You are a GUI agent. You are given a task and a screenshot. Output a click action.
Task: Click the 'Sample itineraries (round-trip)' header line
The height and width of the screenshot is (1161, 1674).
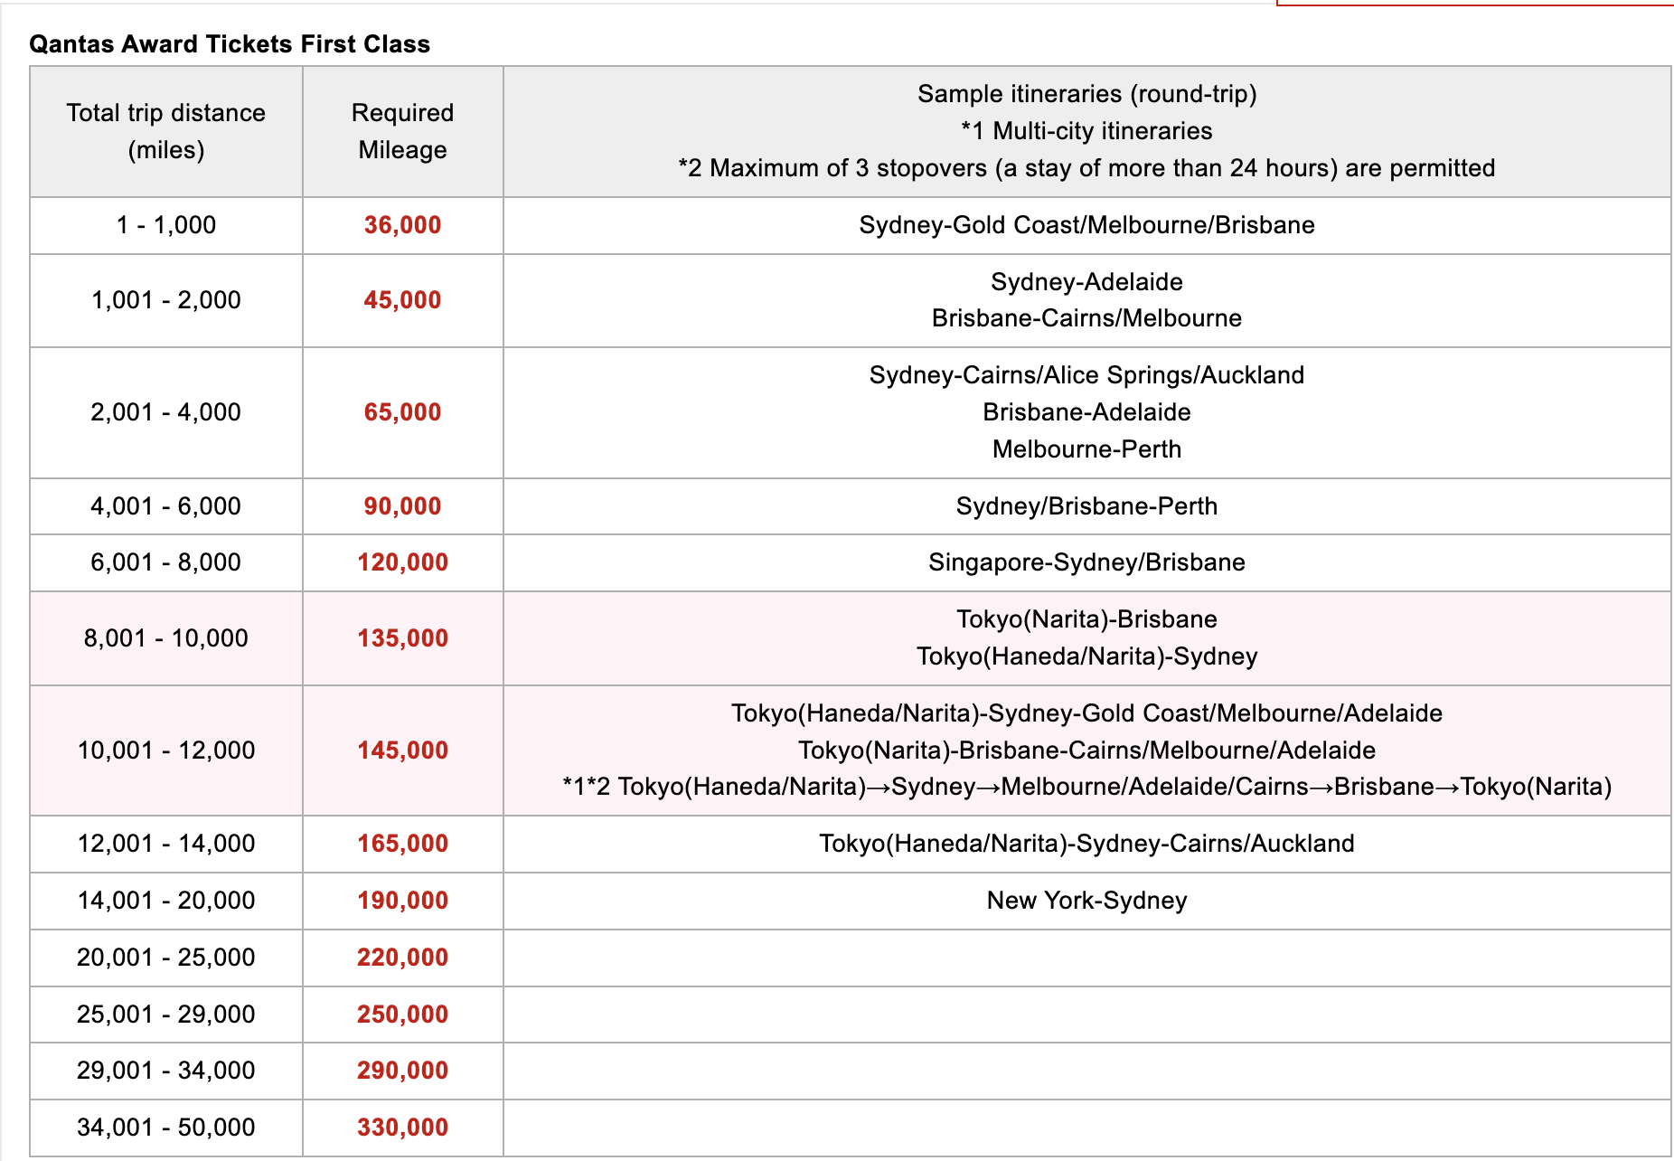[x=1087, y=94]
